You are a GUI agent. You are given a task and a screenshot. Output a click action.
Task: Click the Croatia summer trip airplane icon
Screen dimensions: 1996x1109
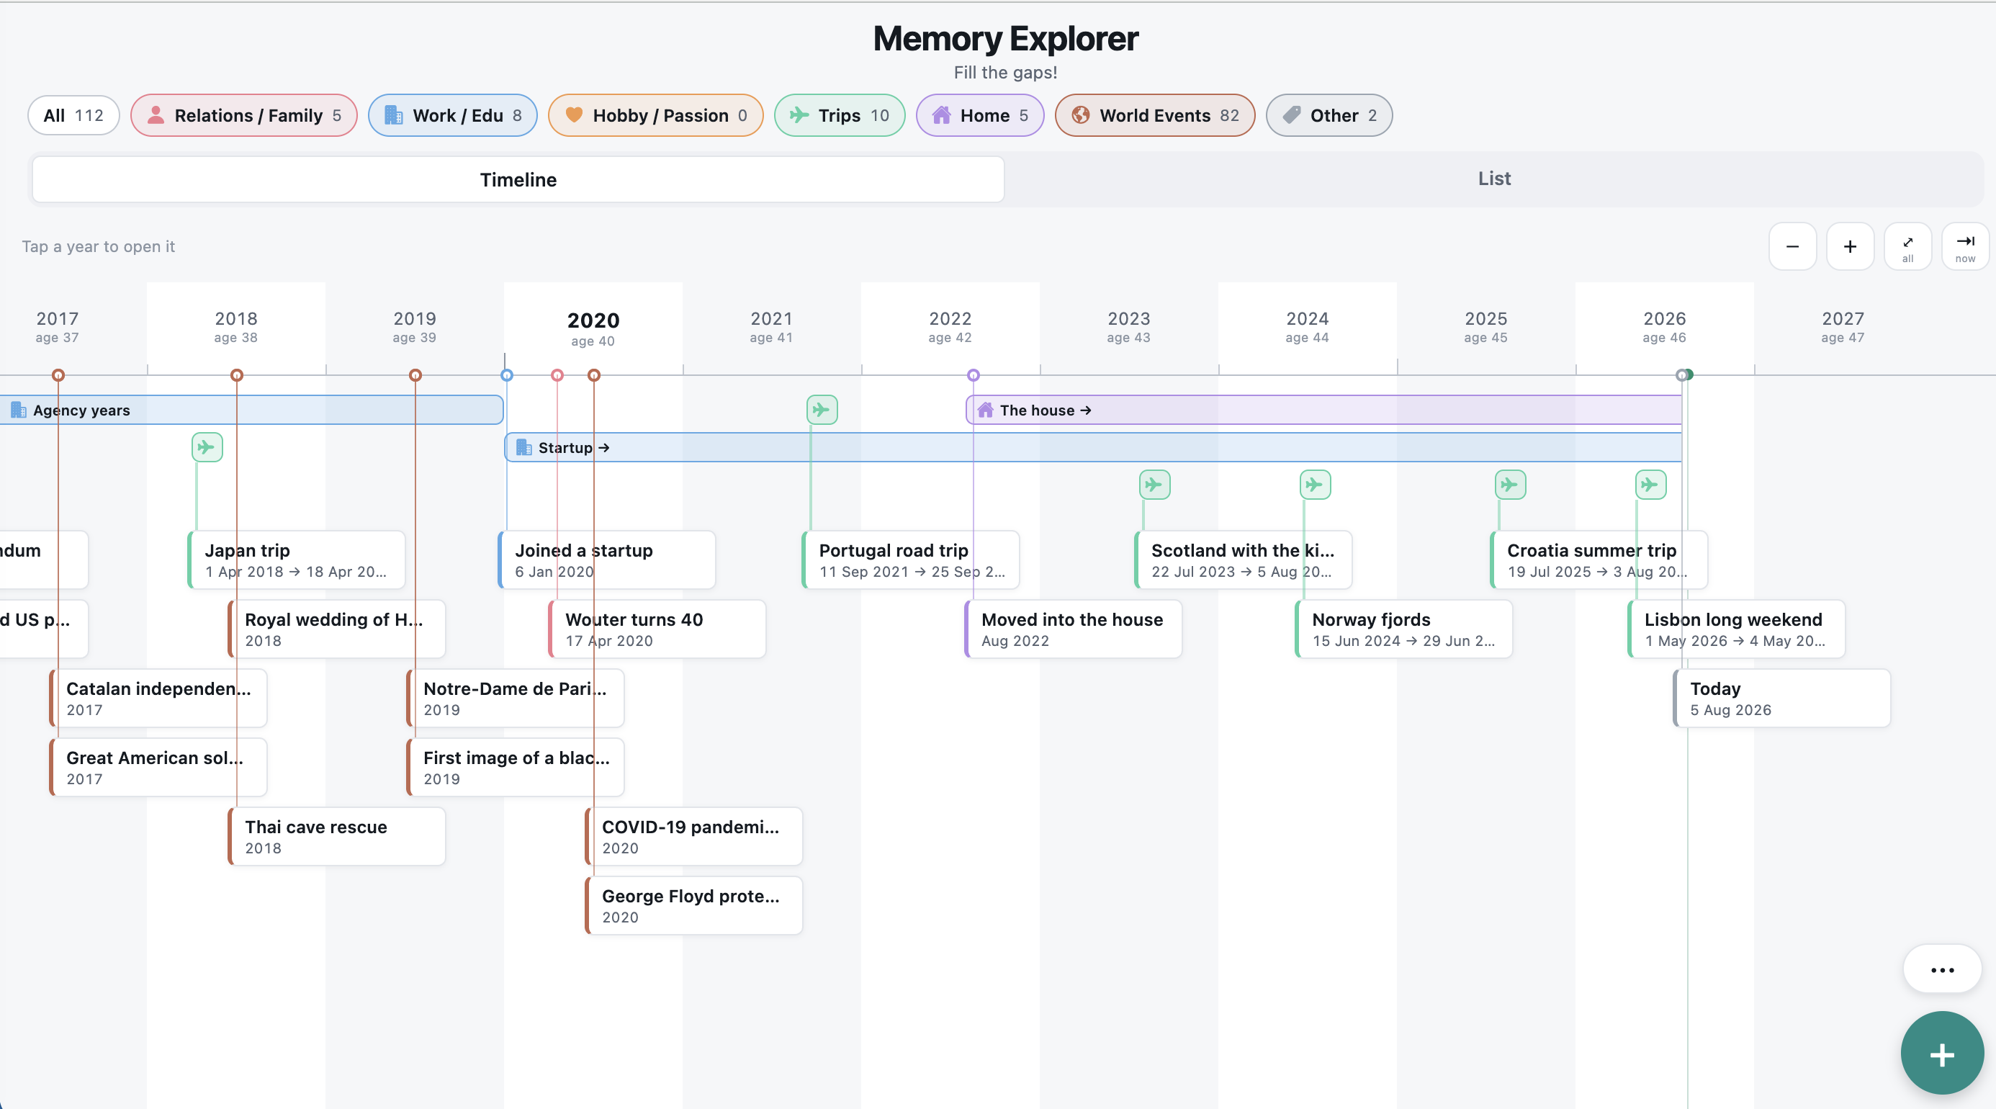pyautogui.click(x=1510, y=485)
